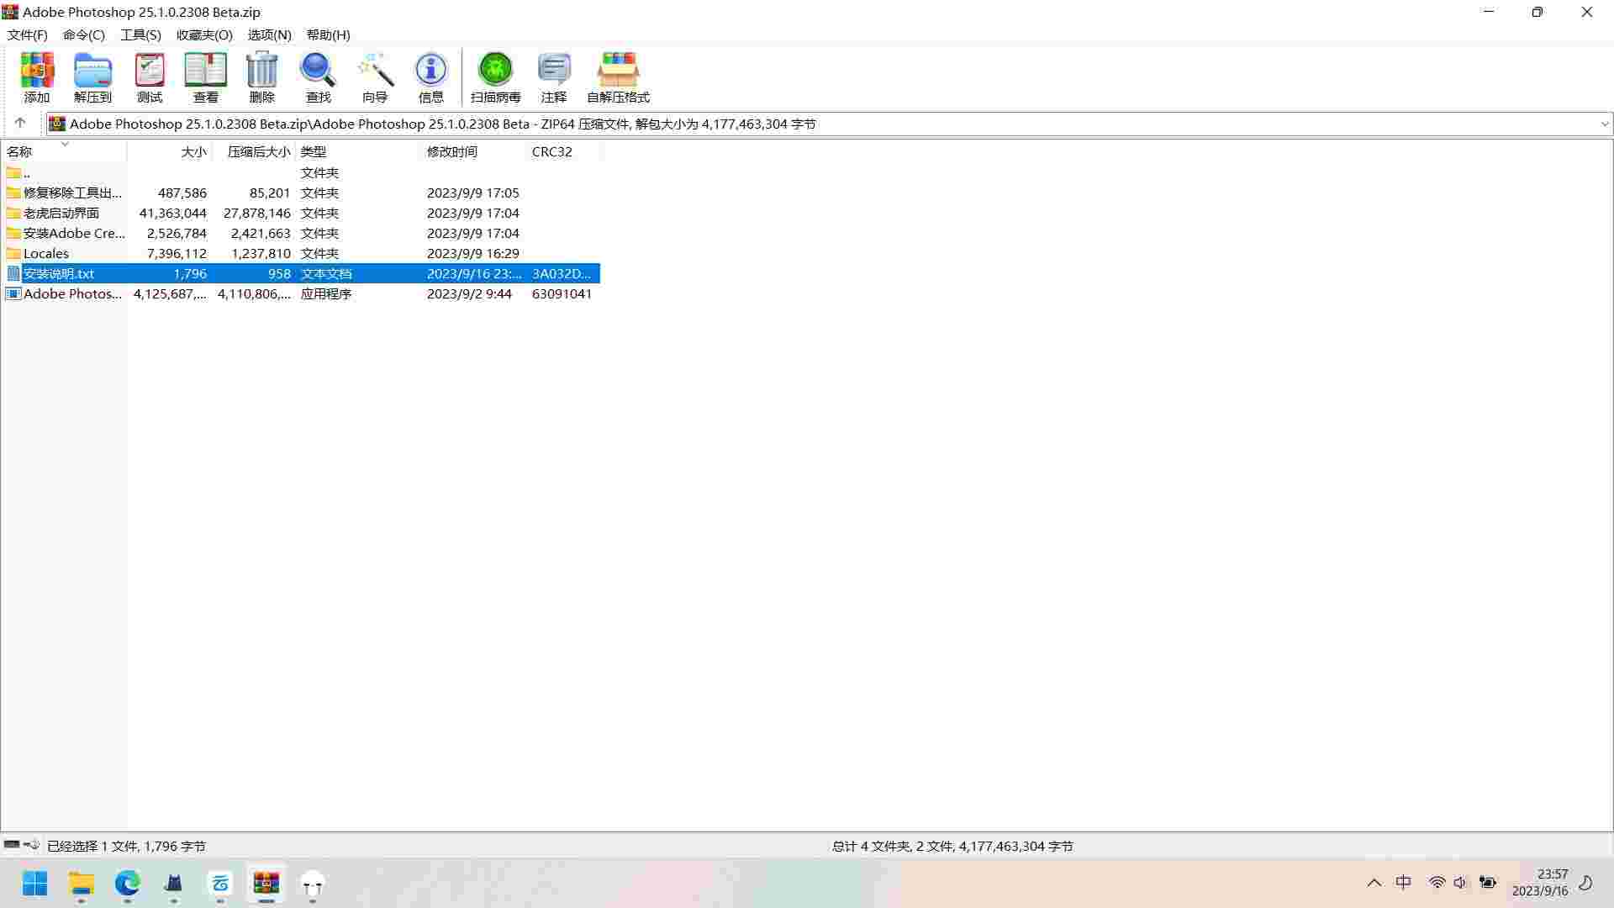Click size value 41,363,044
Viewport: 1614px width, 908px height.
tap(173, 213)
